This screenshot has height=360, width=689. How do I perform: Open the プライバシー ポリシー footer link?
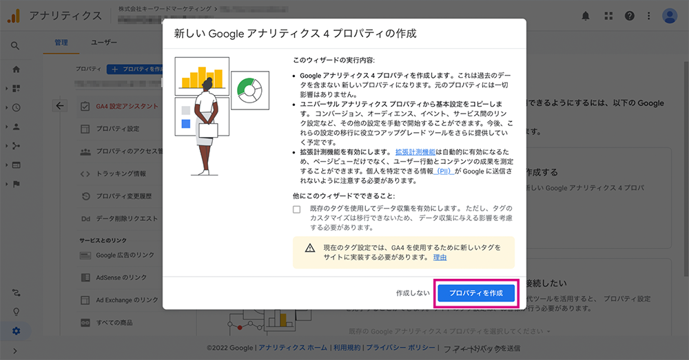(x=400, y=348)
